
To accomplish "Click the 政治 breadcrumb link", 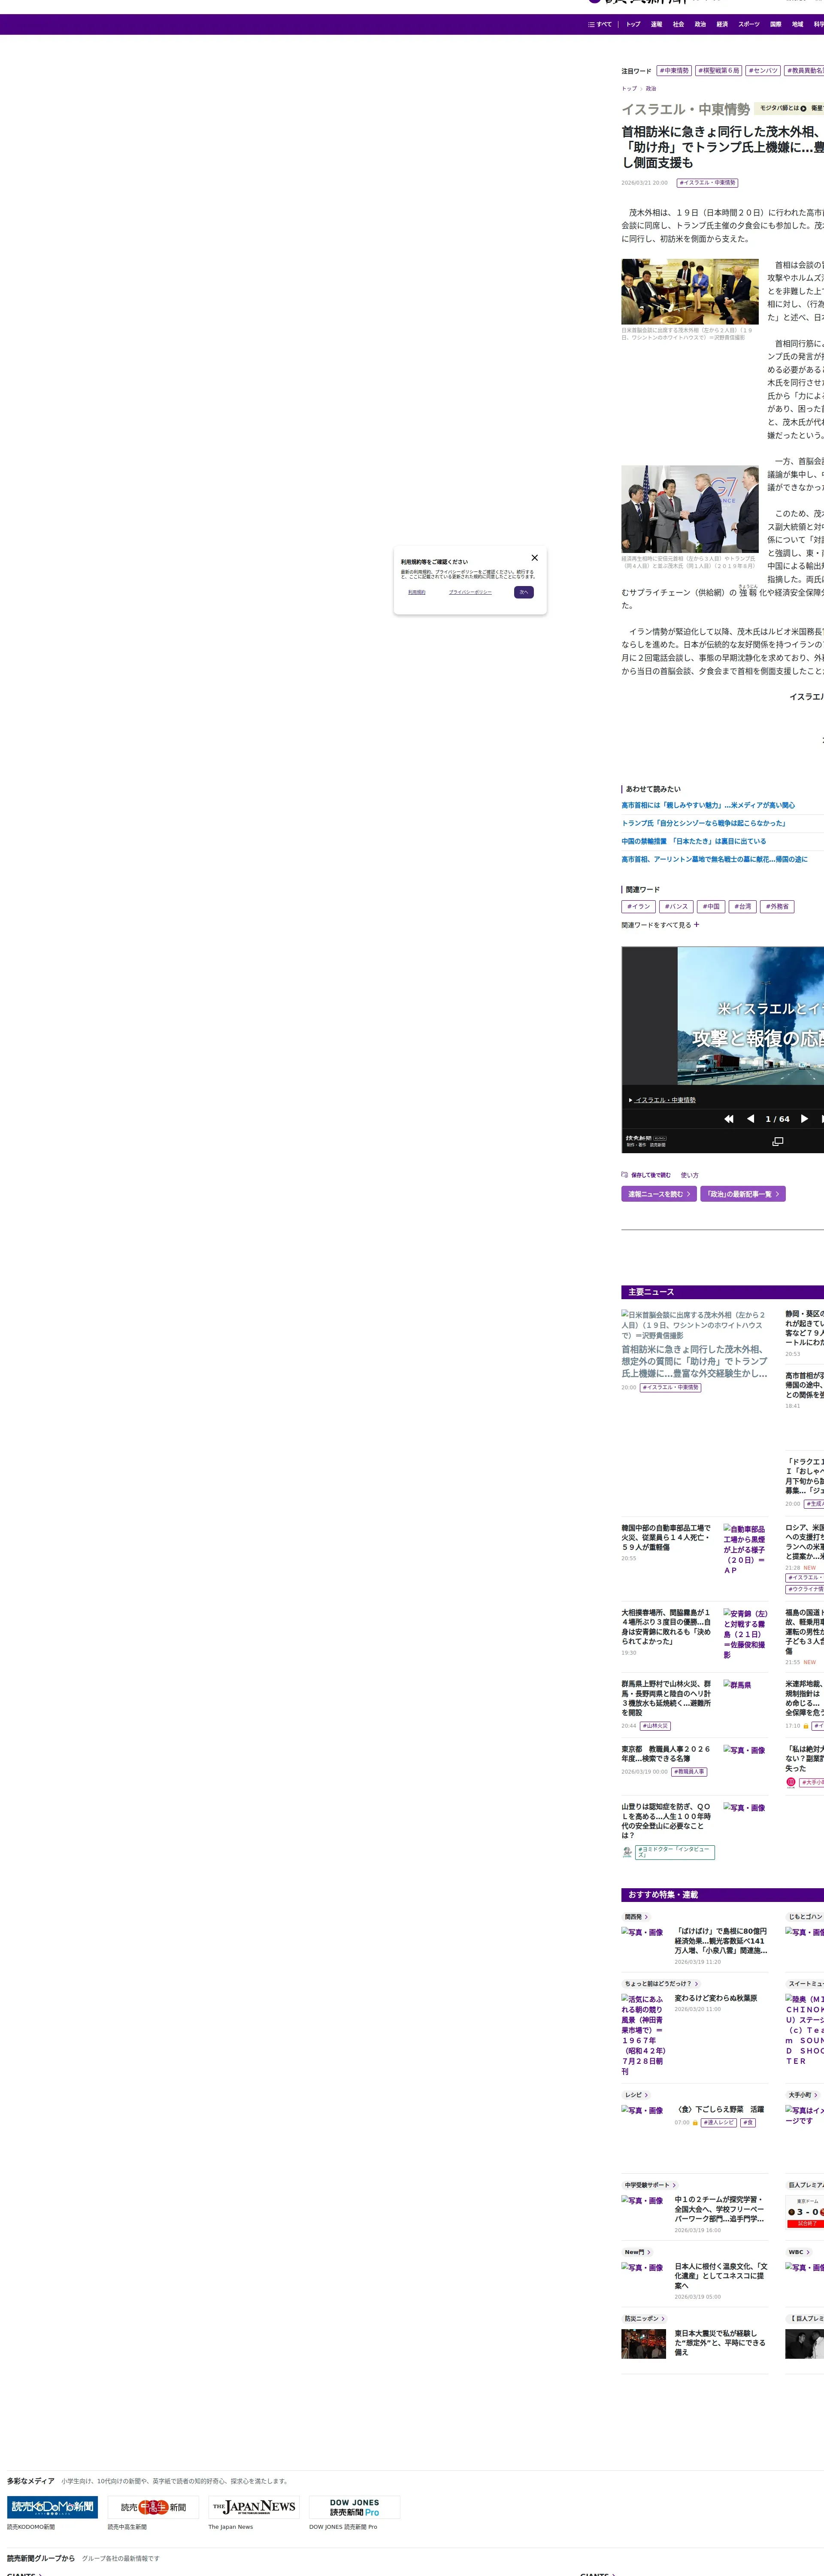I will pyautogui.click(x=651, y=88).
